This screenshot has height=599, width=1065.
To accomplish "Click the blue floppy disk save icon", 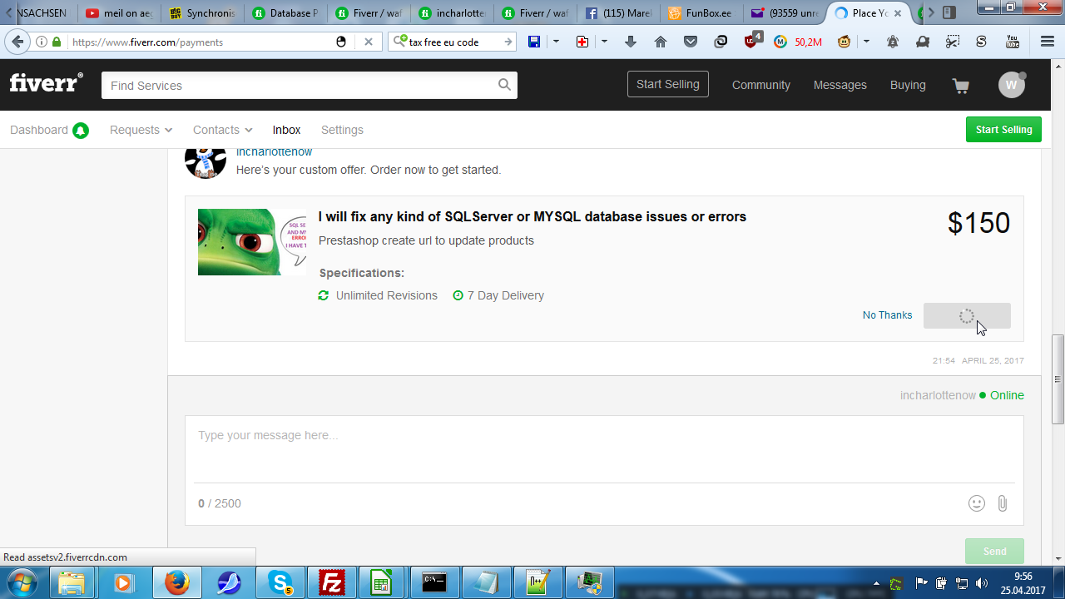I will coord(534,42).
